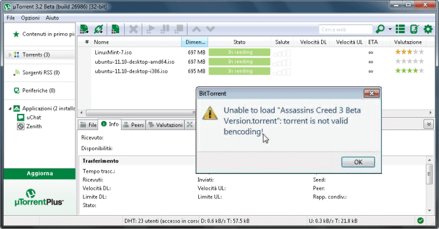Click LinuxMint-7.iso In seeding progress bar
The width and height of the screenshot is (439, 229).
click(240, 52)
